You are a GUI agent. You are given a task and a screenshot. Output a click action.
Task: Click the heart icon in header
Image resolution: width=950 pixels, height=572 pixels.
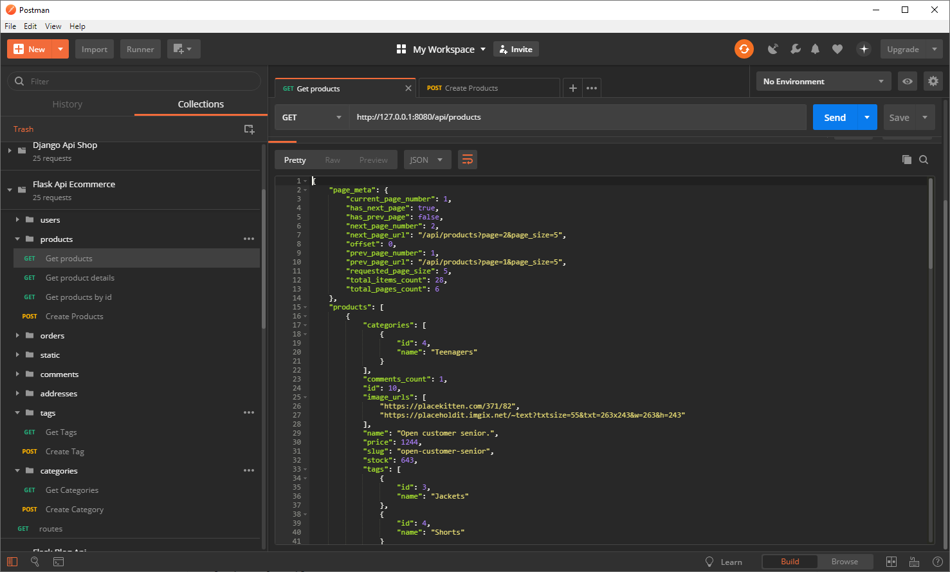coord(837,49)
